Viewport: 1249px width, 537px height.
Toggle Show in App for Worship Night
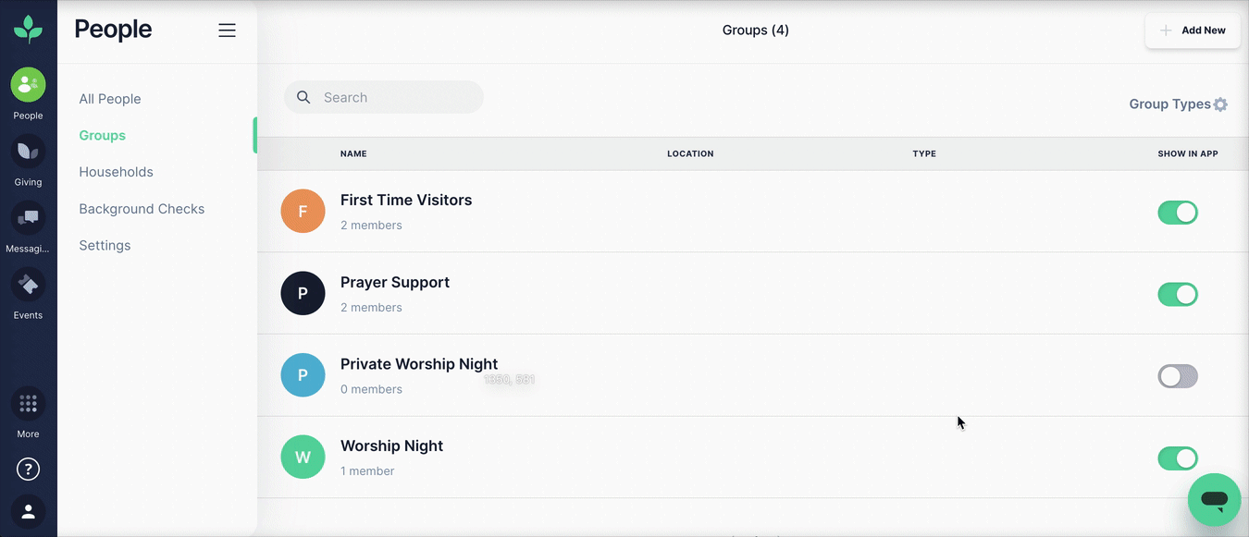(x=1178, y=458)
